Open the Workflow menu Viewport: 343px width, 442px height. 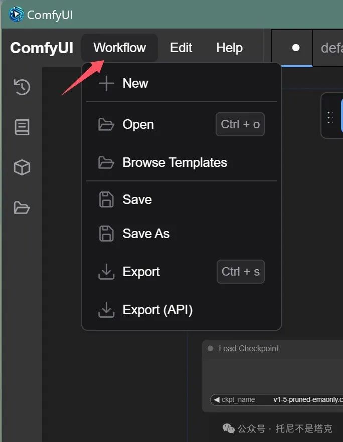click(119, 48)
